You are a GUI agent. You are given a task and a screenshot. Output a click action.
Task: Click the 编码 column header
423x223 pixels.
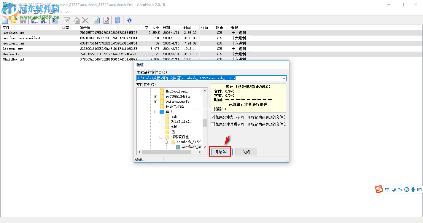(241, 28)
